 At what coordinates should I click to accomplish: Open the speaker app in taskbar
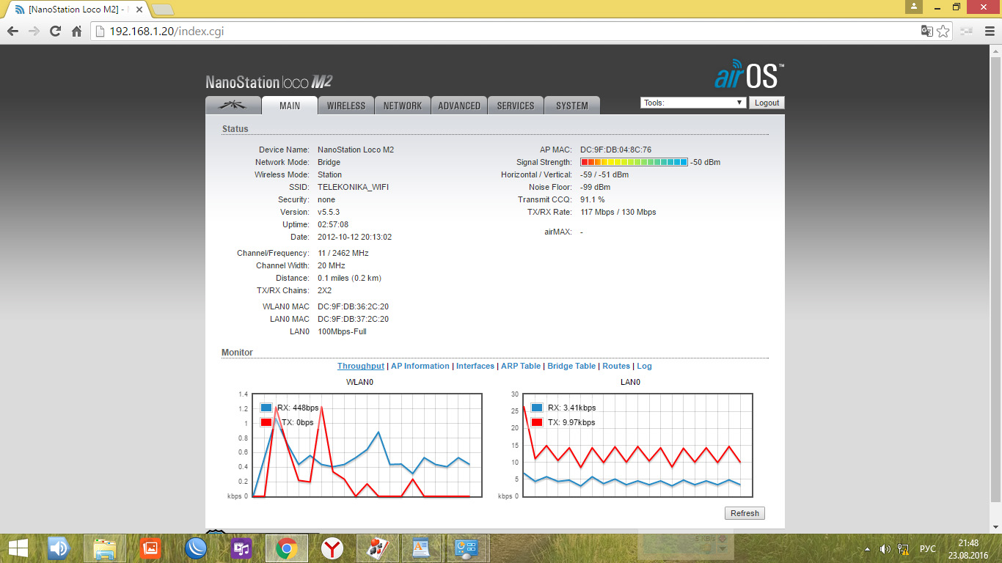[59, 548]
